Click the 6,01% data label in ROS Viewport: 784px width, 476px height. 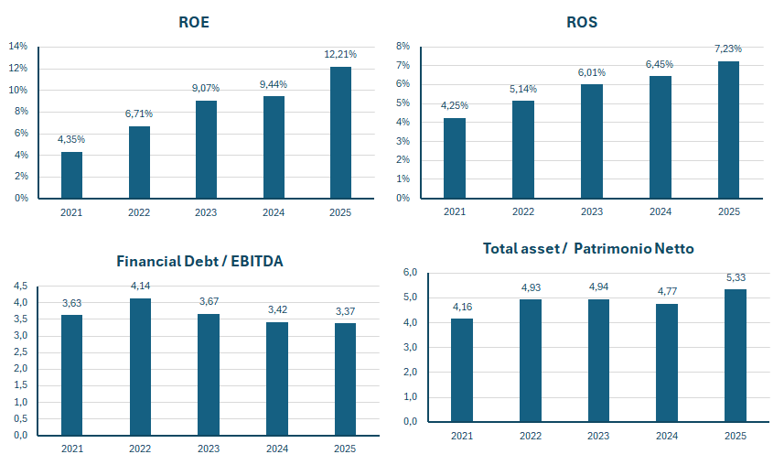click(592, 72)
